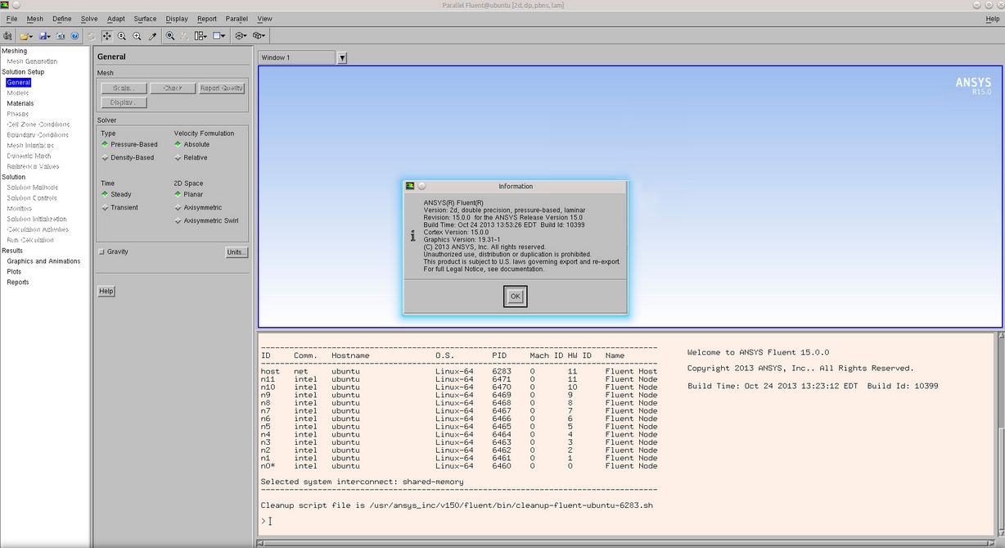
Task: Open the Surface menu
Action: (x=145, y=19)
